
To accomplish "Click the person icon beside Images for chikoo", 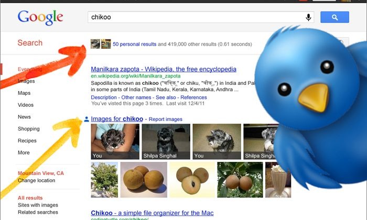I will [87, 119].
